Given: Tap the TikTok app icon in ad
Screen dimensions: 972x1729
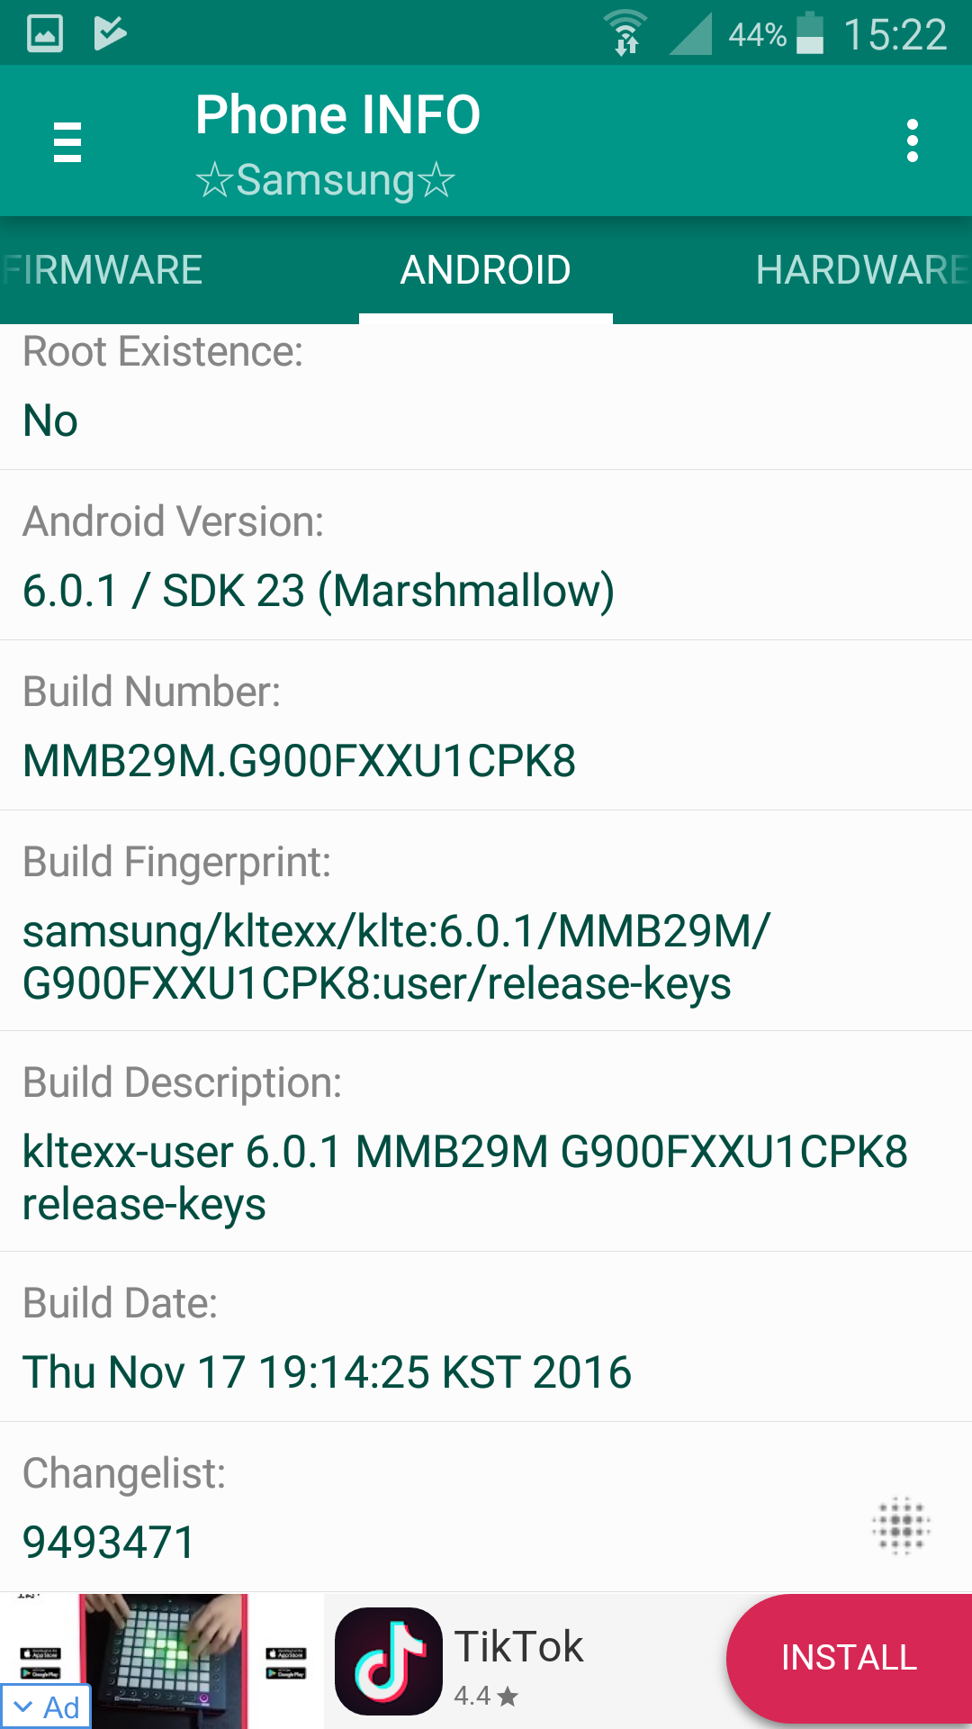Looking at the screenshot, I should pos(389,1661).
